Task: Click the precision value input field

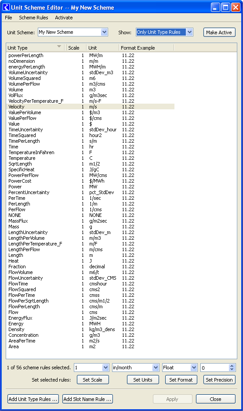Action: pyautogui.click(x=215, y=368)
